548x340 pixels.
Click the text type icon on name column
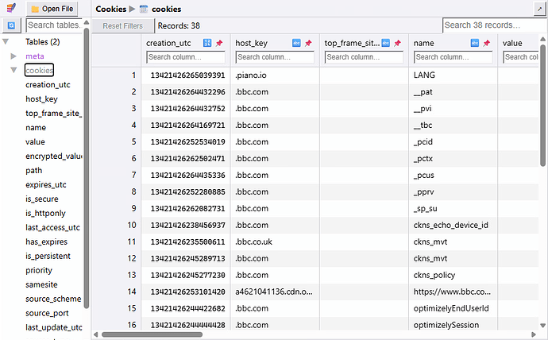(475, 43)
